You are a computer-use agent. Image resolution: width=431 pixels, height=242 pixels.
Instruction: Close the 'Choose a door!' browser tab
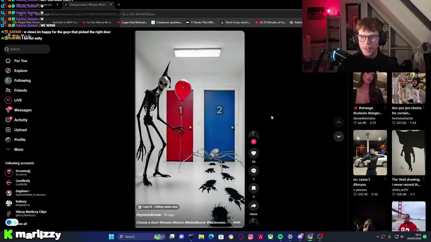[111, 5]
